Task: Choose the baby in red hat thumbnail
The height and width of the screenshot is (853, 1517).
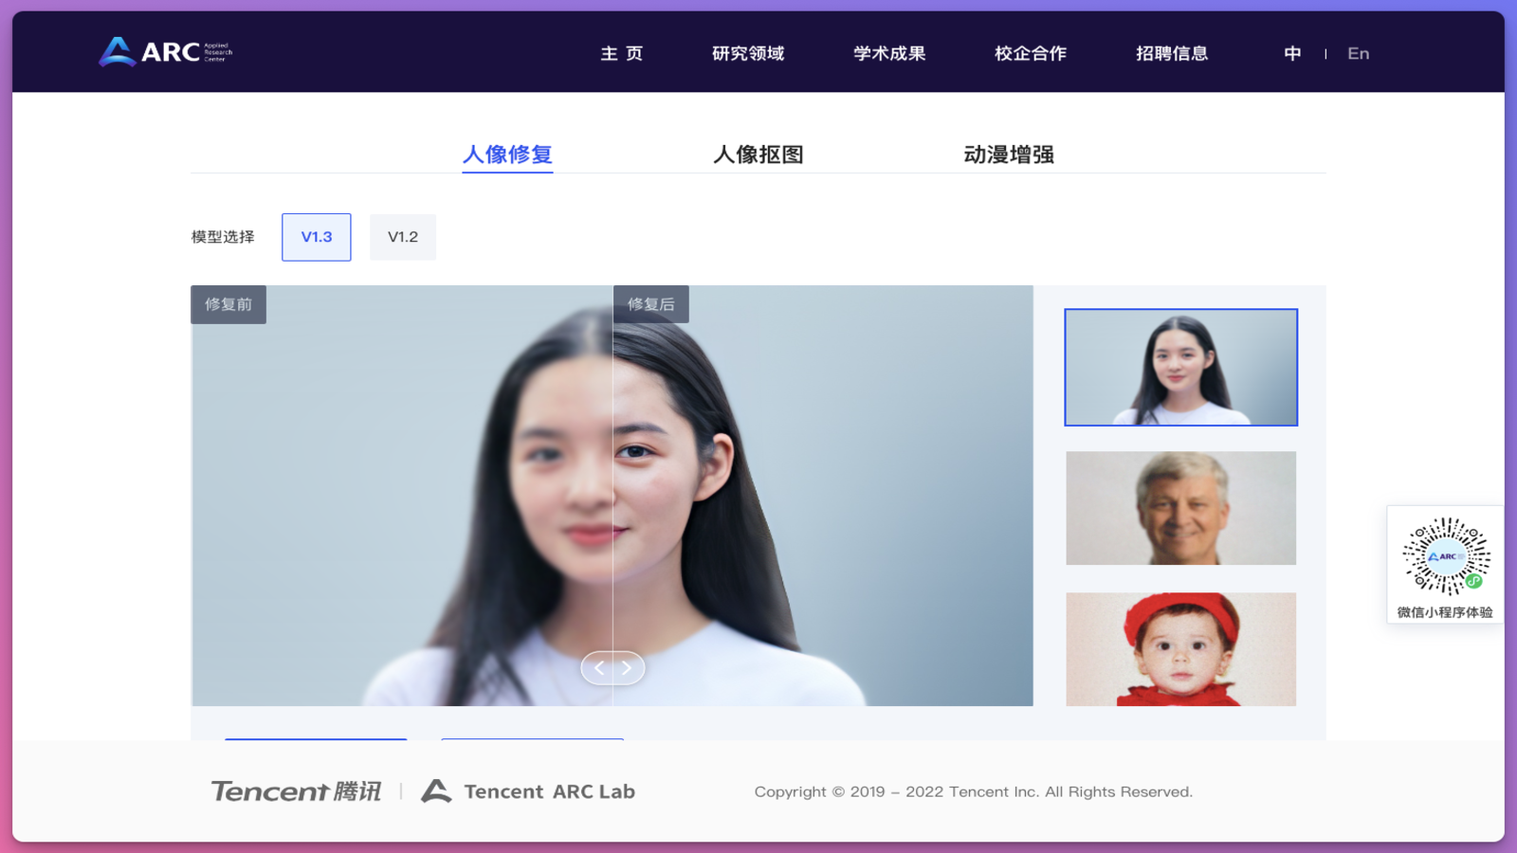Action: tap(1180, 649)
